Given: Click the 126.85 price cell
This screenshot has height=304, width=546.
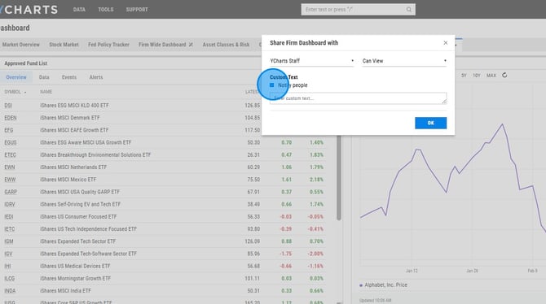Looking at the screenshot, I should pos(252,106).
